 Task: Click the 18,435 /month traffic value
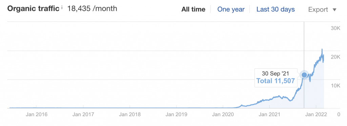click(92, 8)
